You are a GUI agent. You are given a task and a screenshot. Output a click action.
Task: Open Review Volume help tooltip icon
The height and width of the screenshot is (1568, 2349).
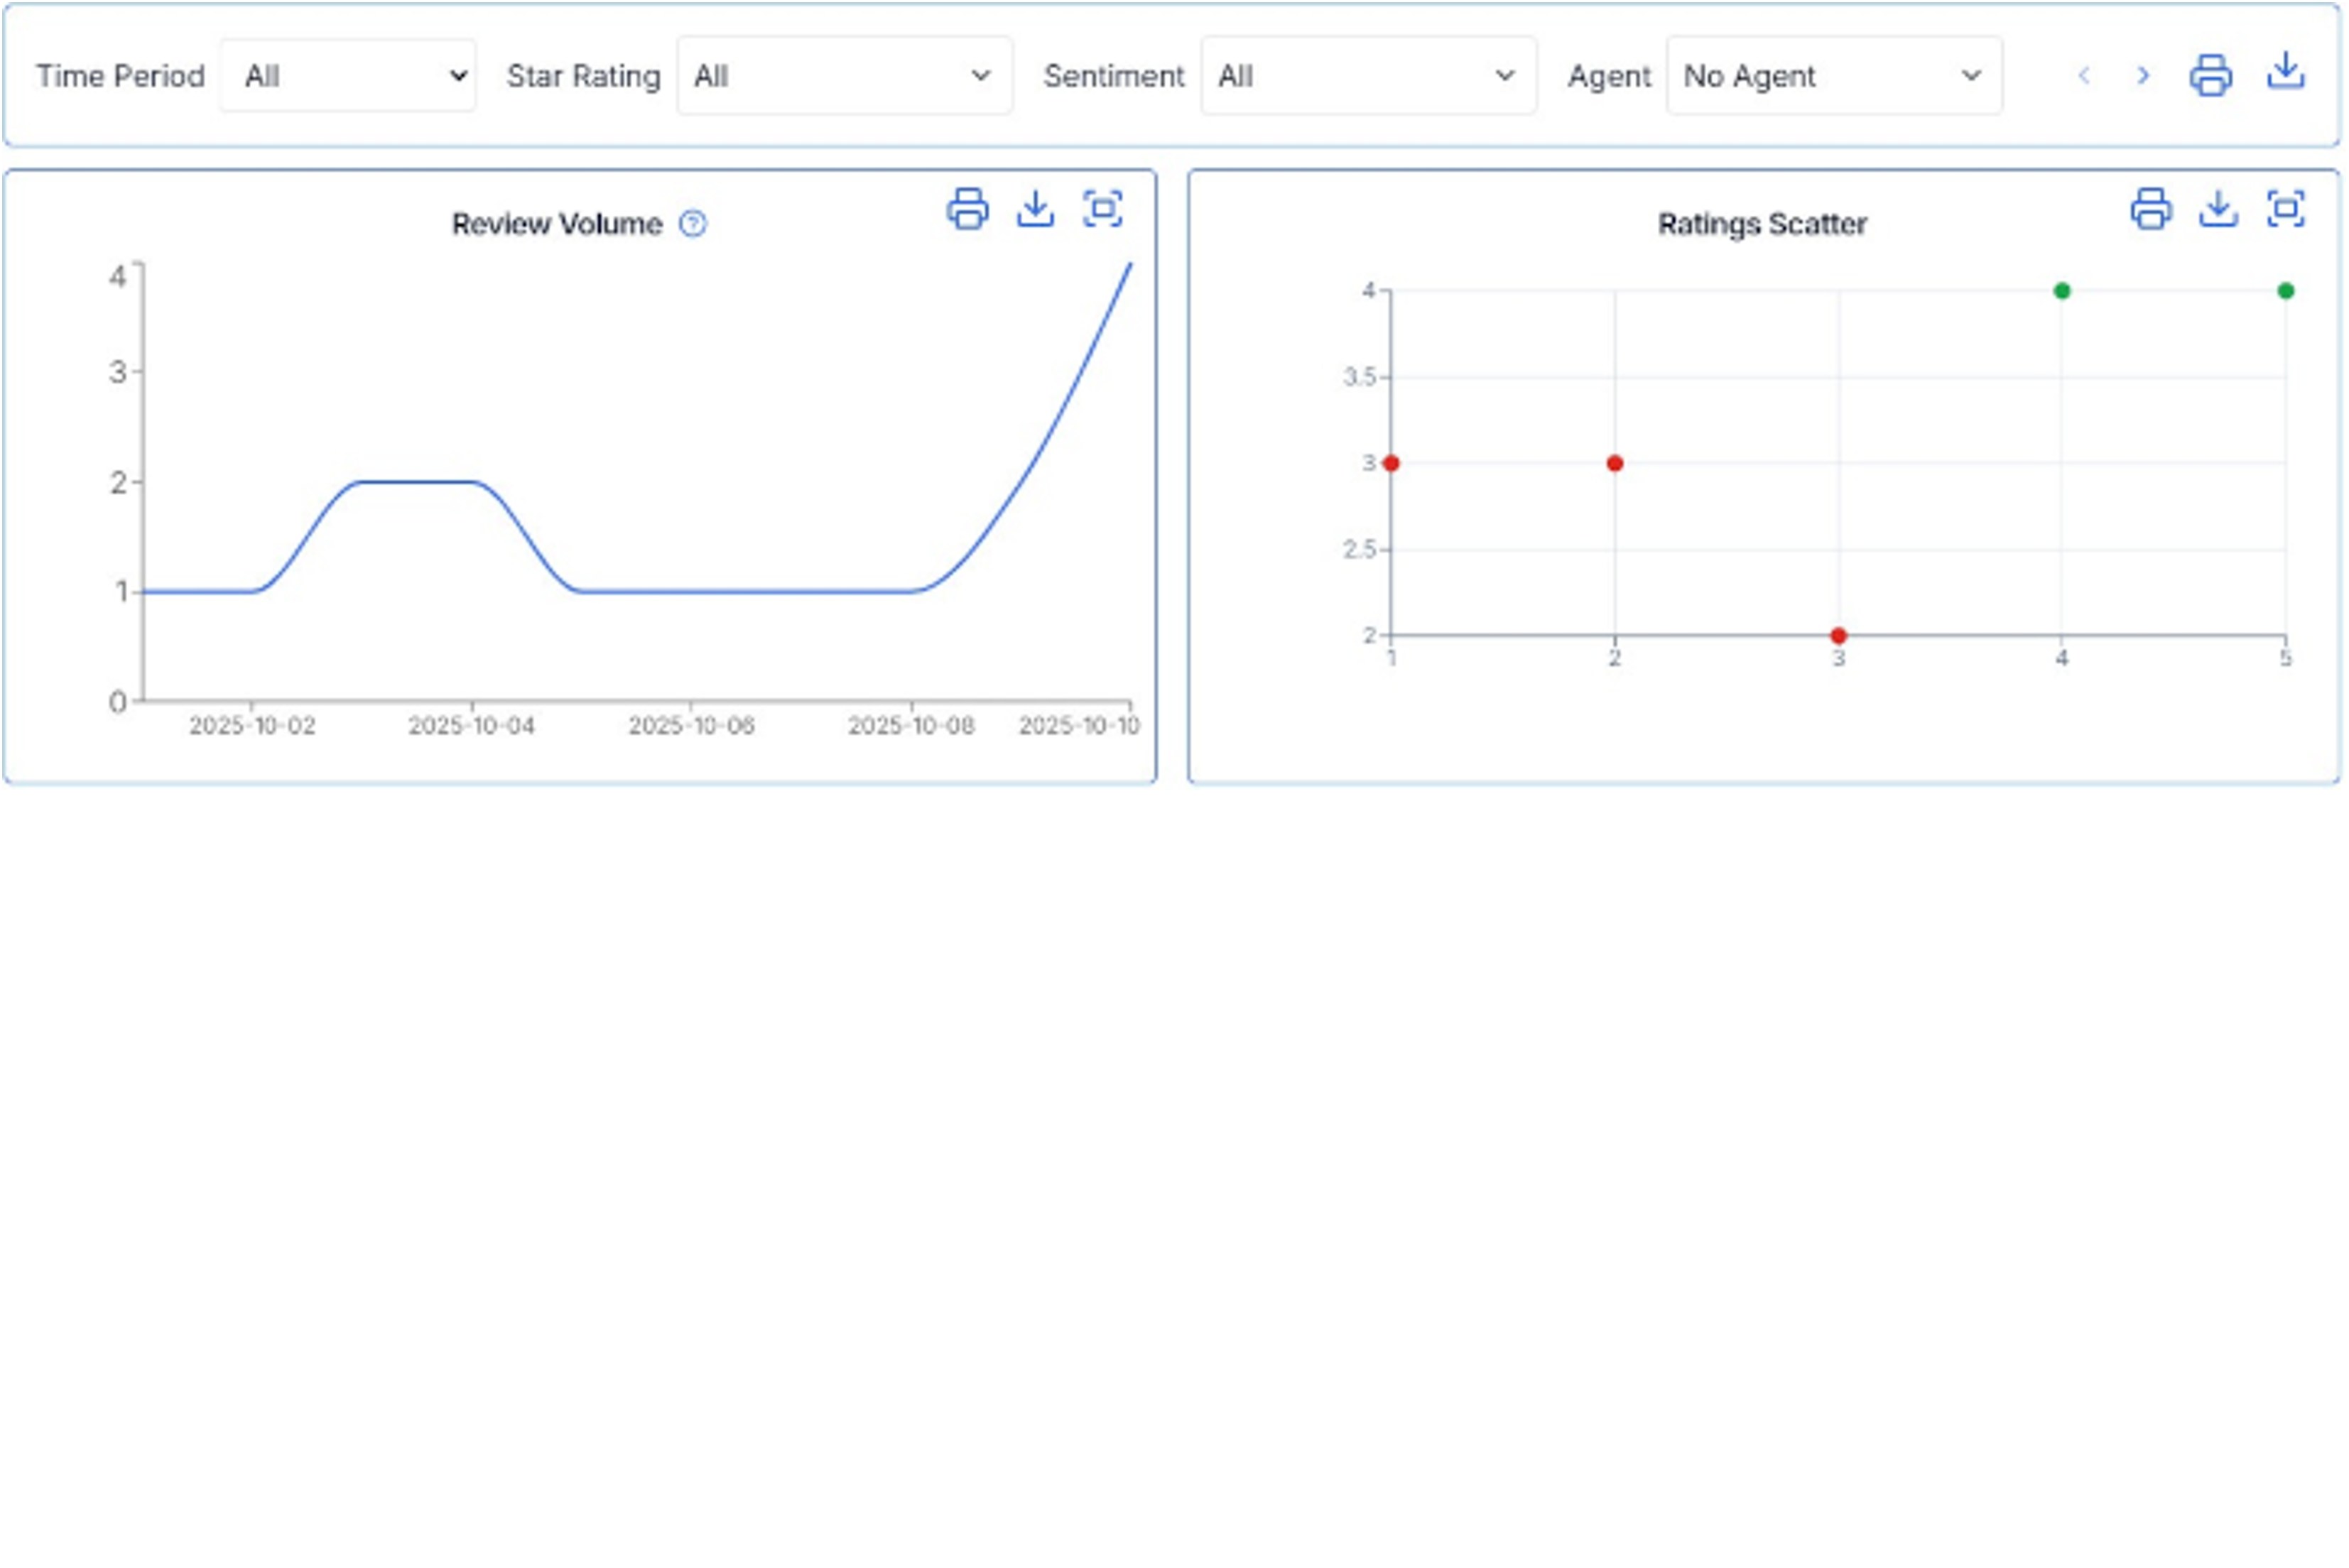point(692,224)
